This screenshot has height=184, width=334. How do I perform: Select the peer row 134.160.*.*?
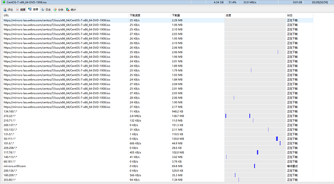tap(158, 112)
